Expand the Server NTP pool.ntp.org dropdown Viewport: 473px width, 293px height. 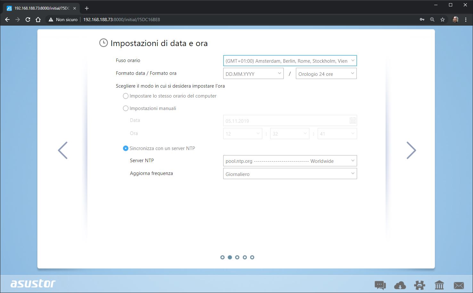pos(290,161)
